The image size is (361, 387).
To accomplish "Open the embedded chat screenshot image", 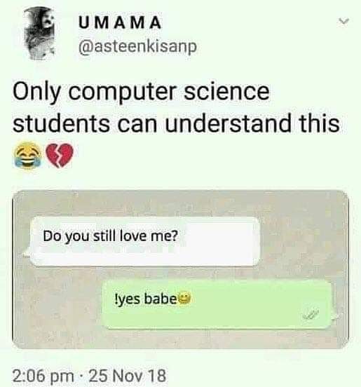I will click(180, 270).
